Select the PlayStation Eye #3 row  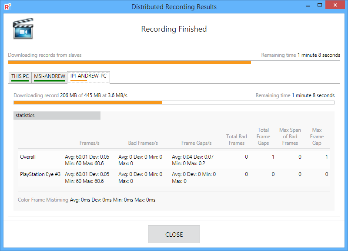pos(174,178)
